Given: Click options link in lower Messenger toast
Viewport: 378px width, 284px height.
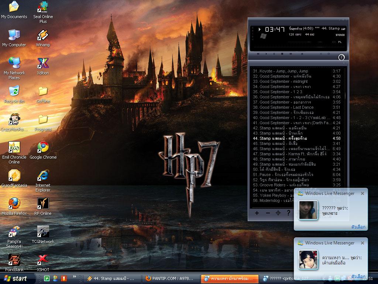Looking at the screenshot, I should (x=358, y=276).
